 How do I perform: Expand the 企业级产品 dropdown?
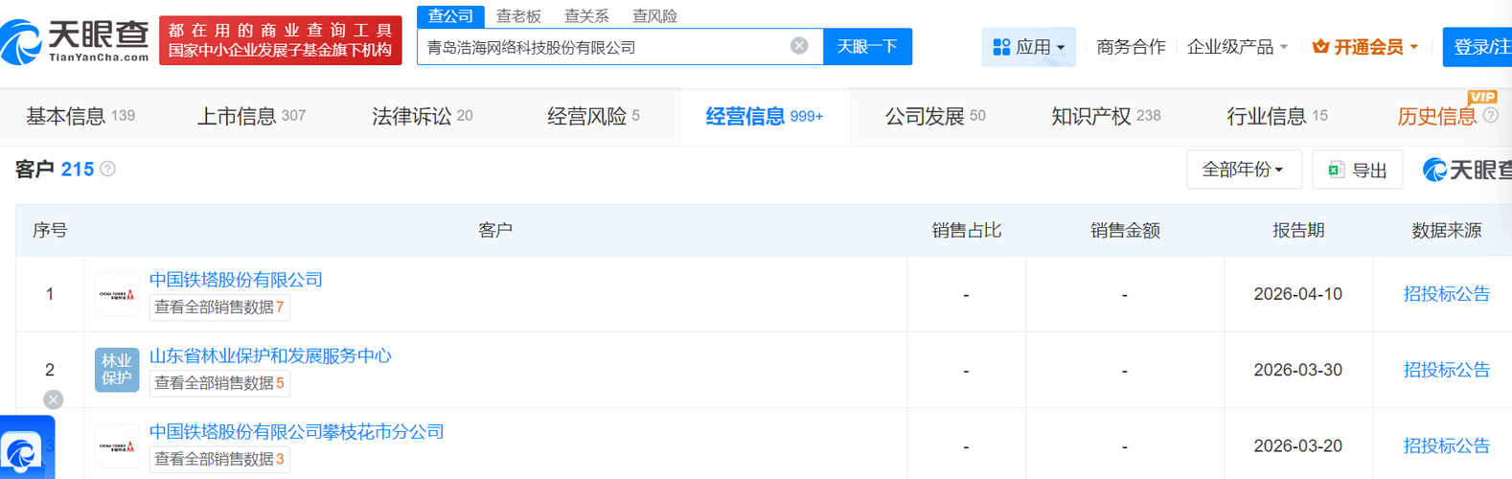click(x=1237, y=47)
